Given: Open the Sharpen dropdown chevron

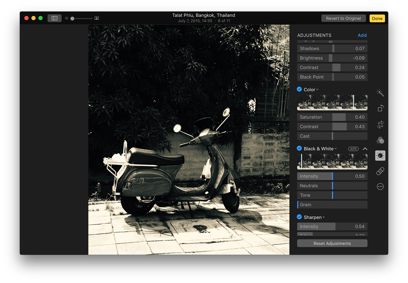Looking at the screenshot, I should pyautogui.click(x=324, y=217).
